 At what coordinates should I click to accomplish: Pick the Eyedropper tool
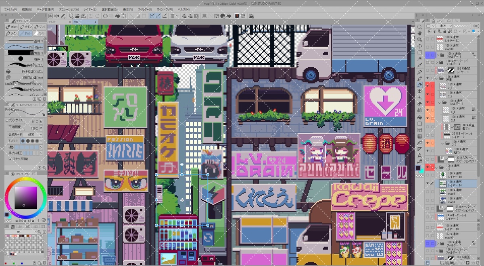[420, 65]
